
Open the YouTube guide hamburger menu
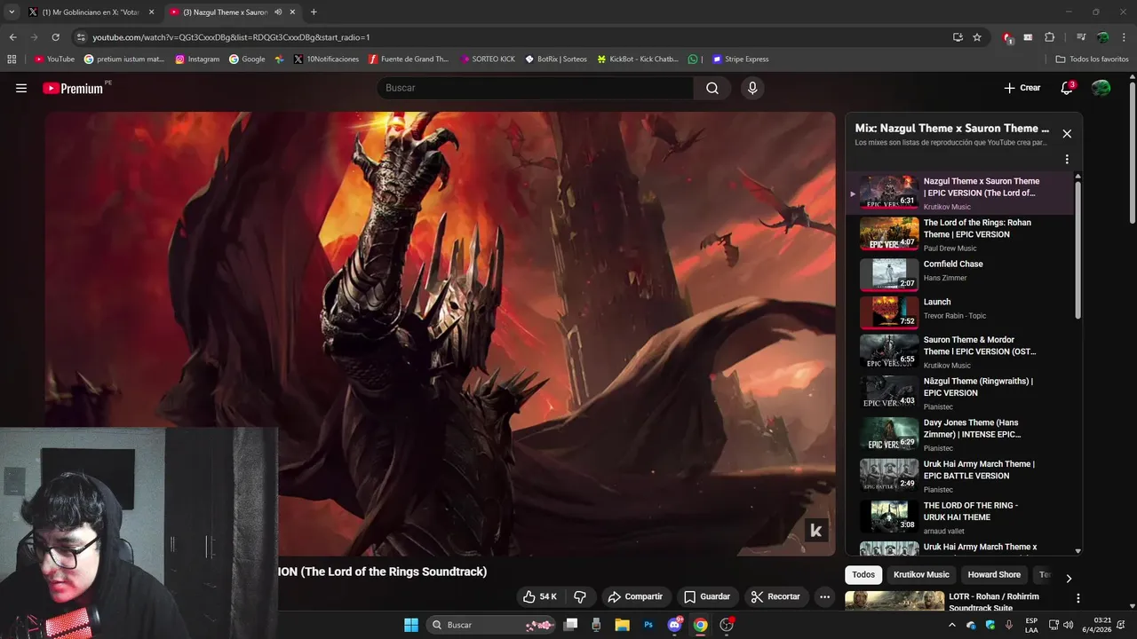pos(21,88)
